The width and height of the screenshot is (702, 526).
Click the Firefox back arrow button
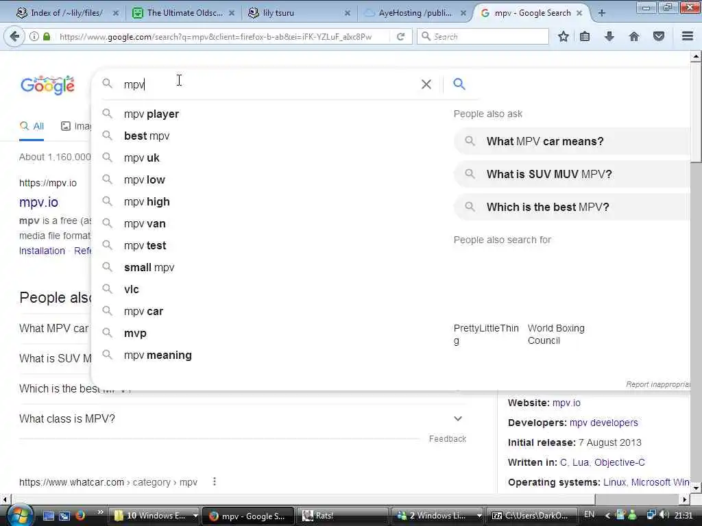15,36
